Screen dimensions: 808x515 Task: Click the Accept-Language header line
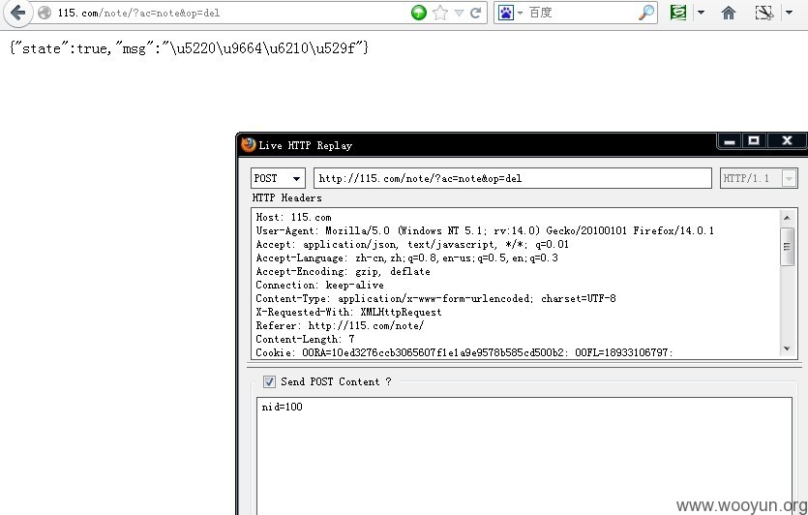click(407, 257)
